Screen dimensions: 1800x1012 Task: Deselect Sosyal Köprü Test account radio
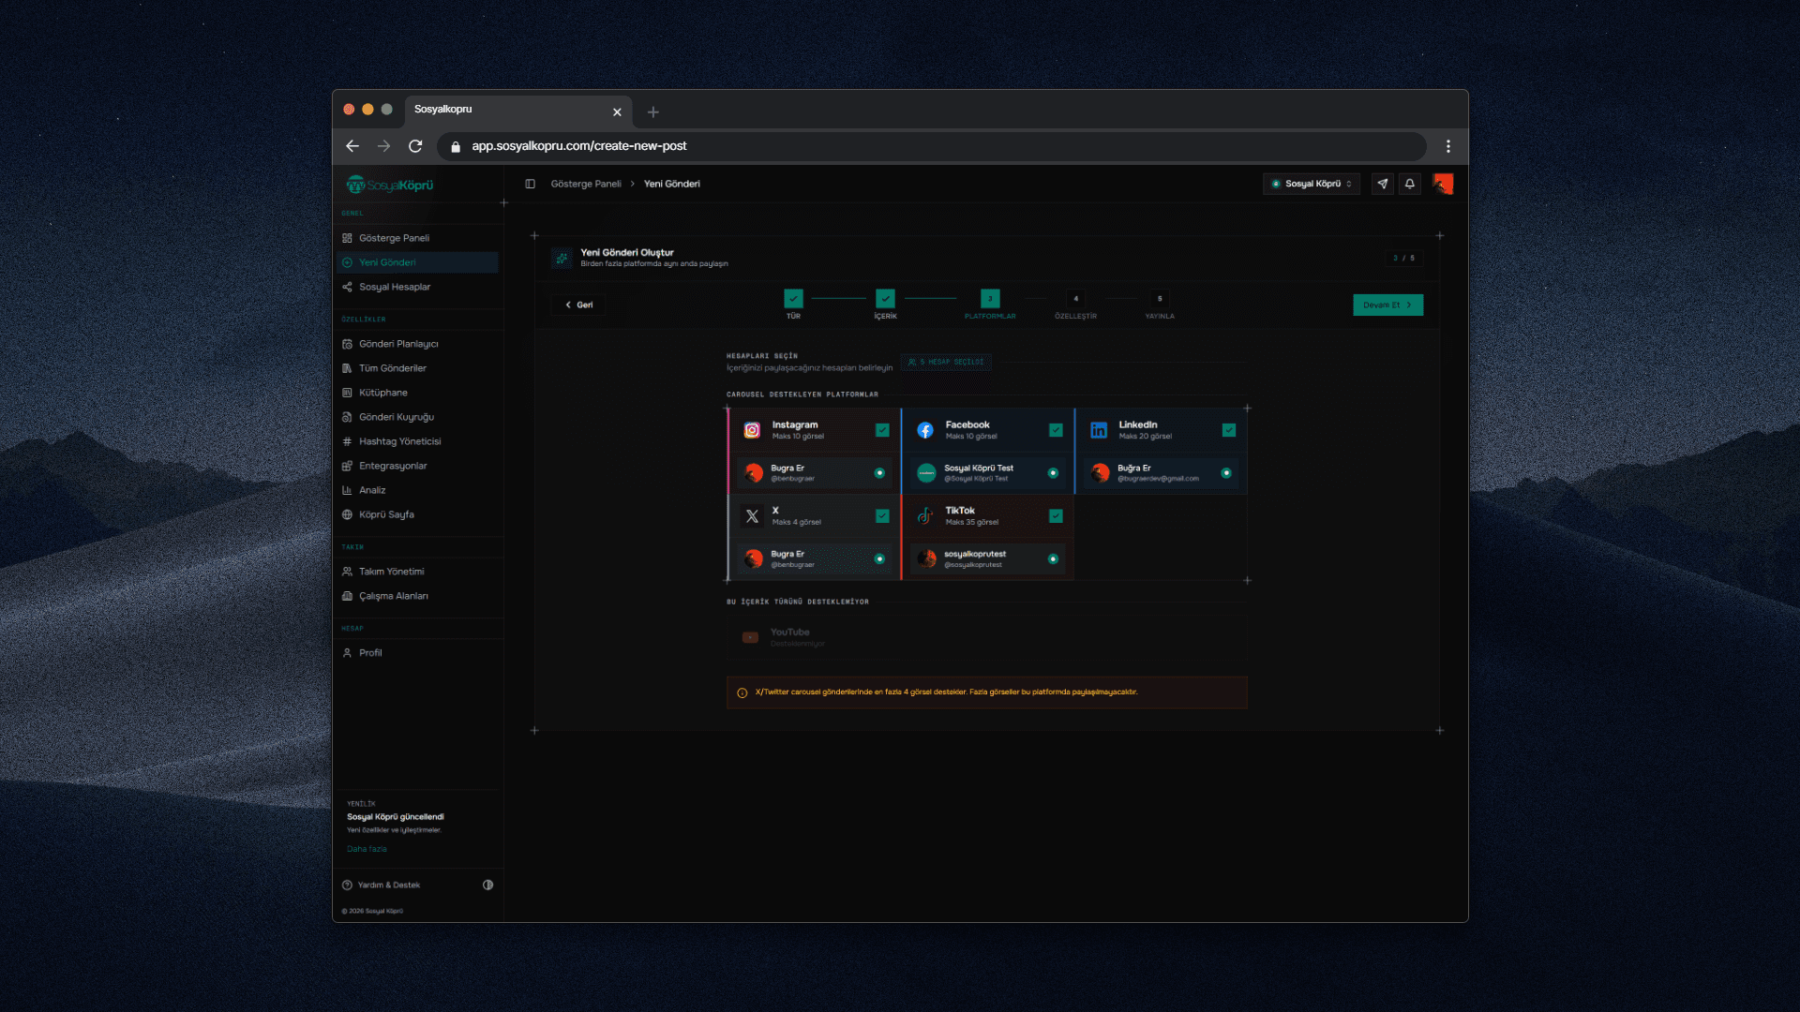1053,473
